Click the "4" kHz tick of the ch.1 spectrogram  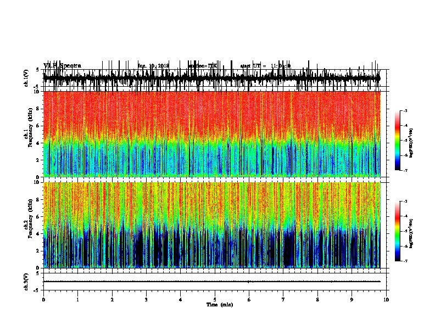(x=38, y=143)
